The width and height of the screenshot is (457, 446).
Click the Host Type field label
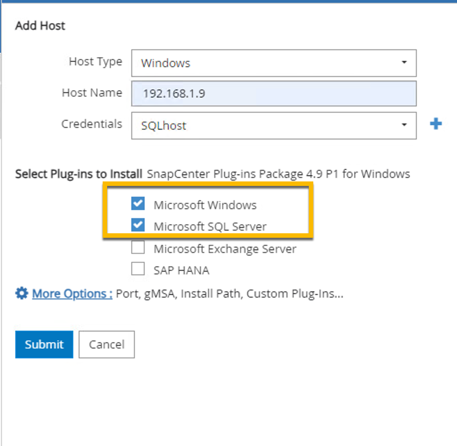(x=95, y=62)
